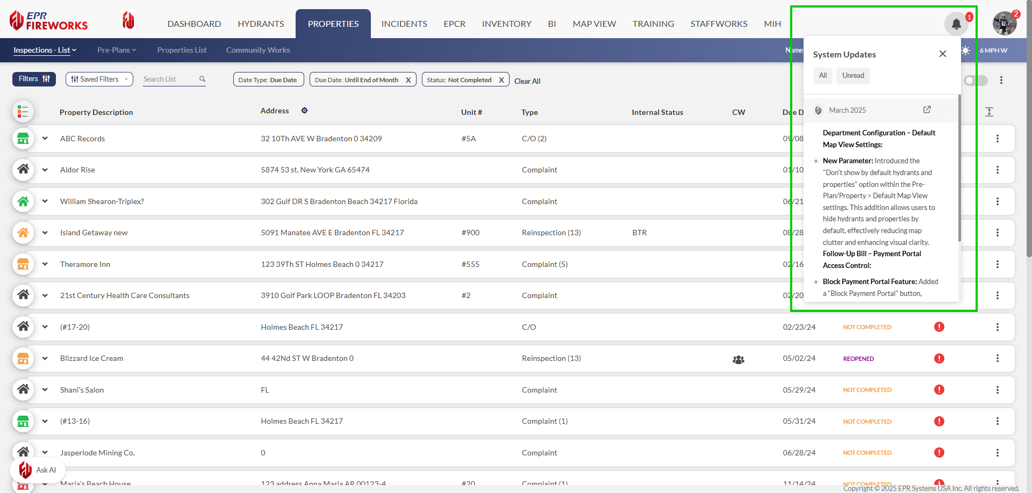Open the notifications bell icon
Screen dimensions: 1032x493
pyautogui.click(x=956, y=24)
